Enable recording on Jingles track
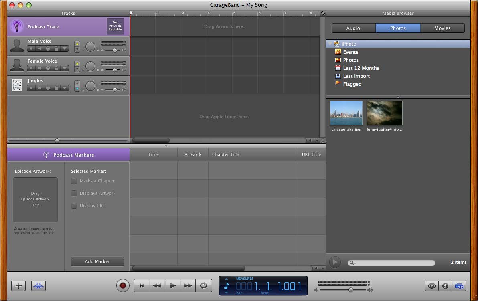The height and width of the screenshot is (301, 478). point(31,88)
